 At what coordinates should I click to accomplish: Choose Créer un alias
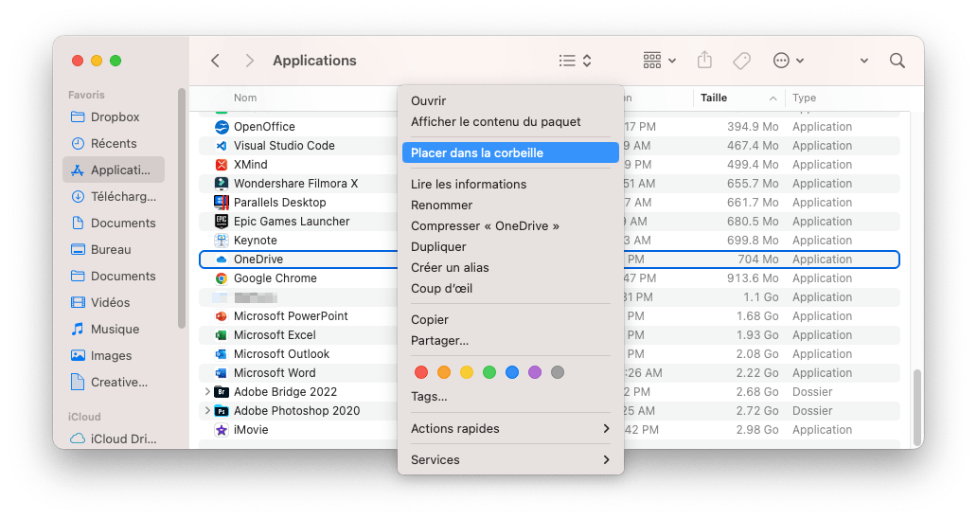point(510,268)
